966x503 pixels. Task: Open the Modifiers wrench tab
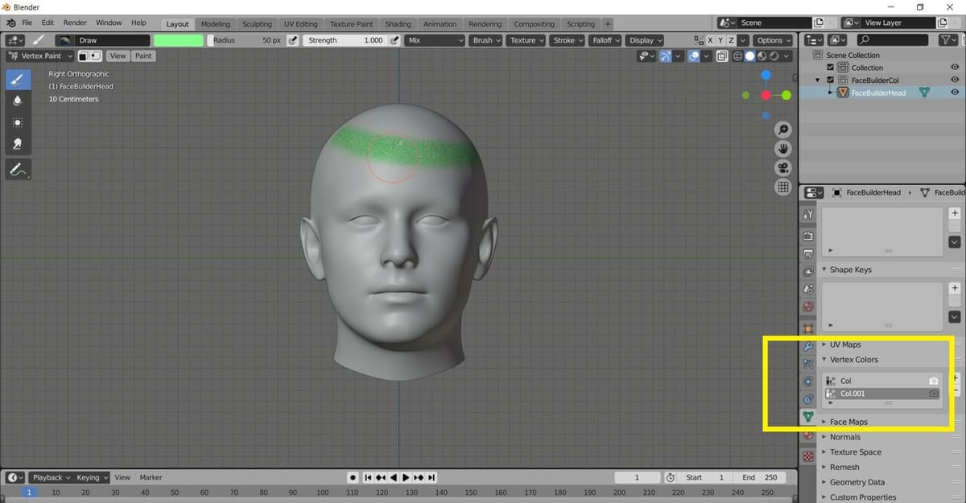[808, 346]
